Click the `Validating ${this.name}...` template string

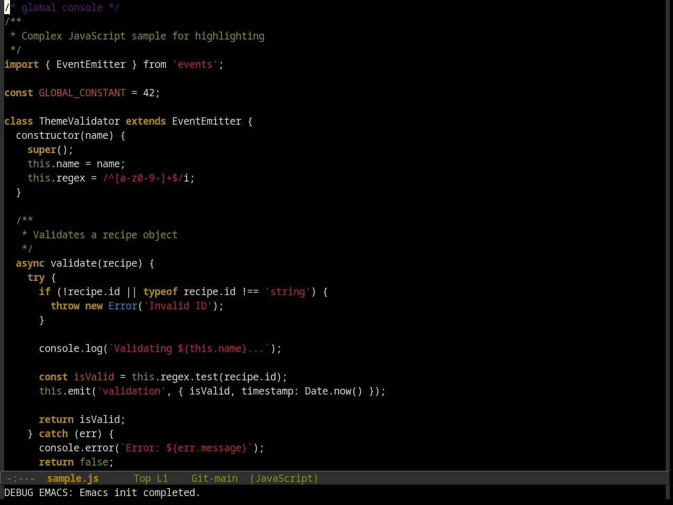pyautogui.click(x=189, y=348)
